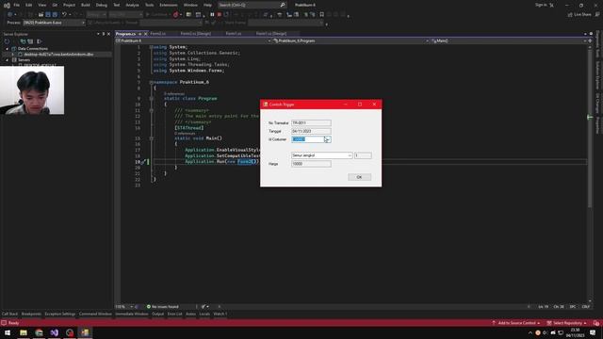
Task: Click the code cleanup broom icon
Action: tap(204, 307)
